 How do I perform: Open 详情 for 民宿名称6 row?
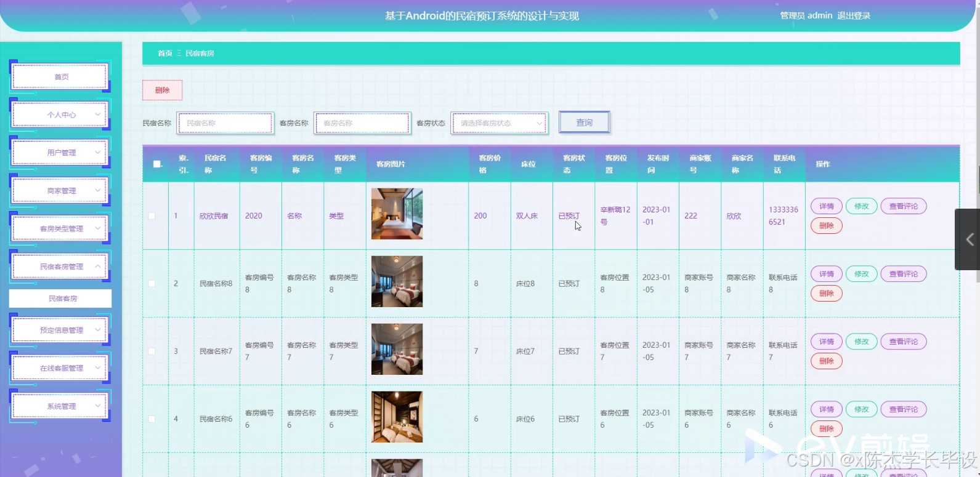point(827,410)
